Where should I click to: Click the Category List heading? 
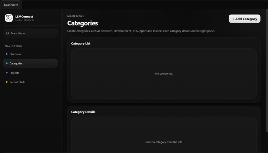pos(81,43)
